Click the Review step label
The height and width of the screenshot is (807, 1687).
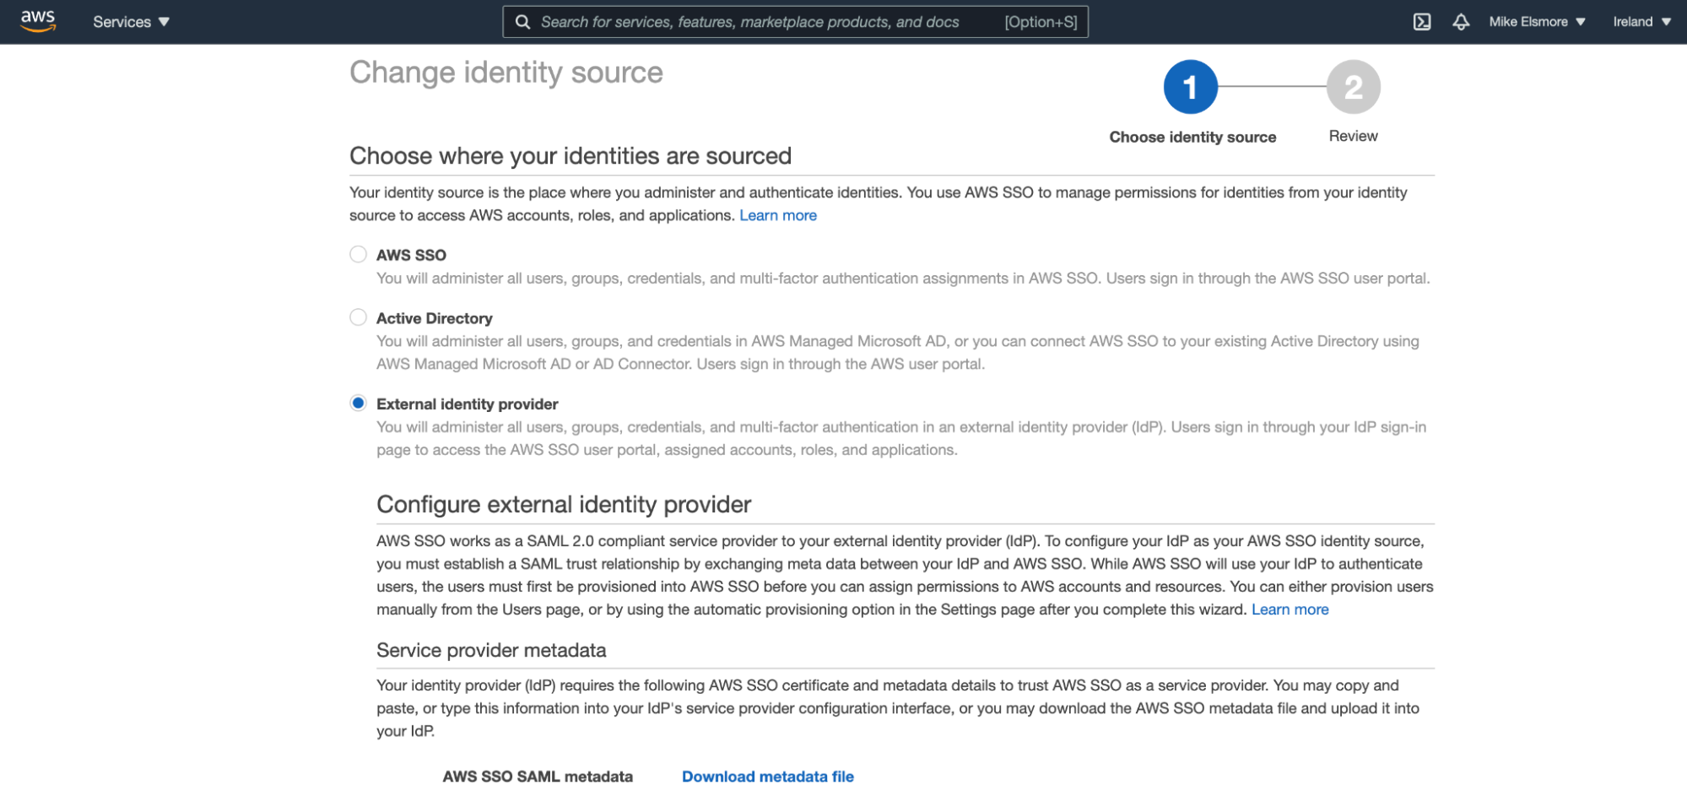pyautogui.click(x=1352, y=136)
